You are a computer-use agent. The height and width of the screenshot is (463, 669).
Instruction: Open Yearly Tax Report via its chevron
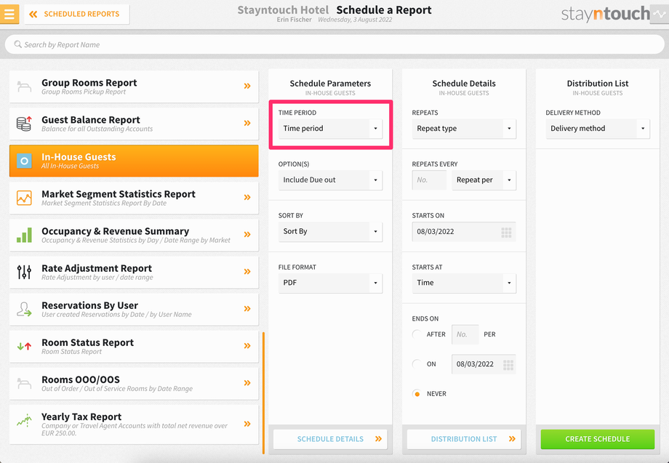click(x=247, y=424)
